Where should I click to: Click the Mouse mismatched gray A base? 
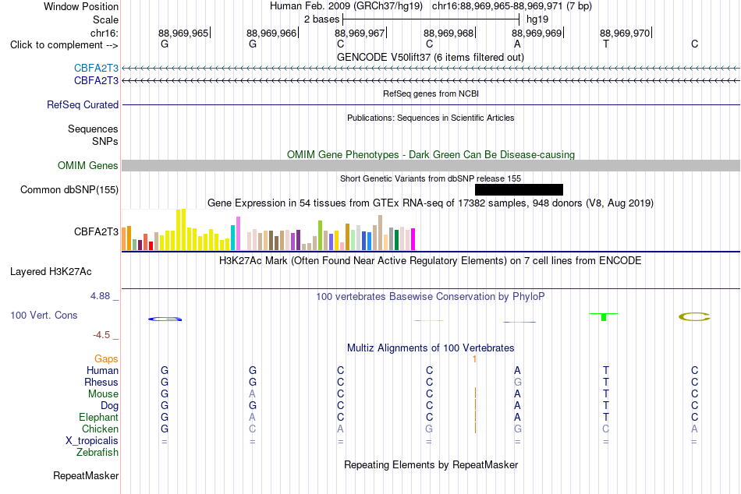click(253, 394)
